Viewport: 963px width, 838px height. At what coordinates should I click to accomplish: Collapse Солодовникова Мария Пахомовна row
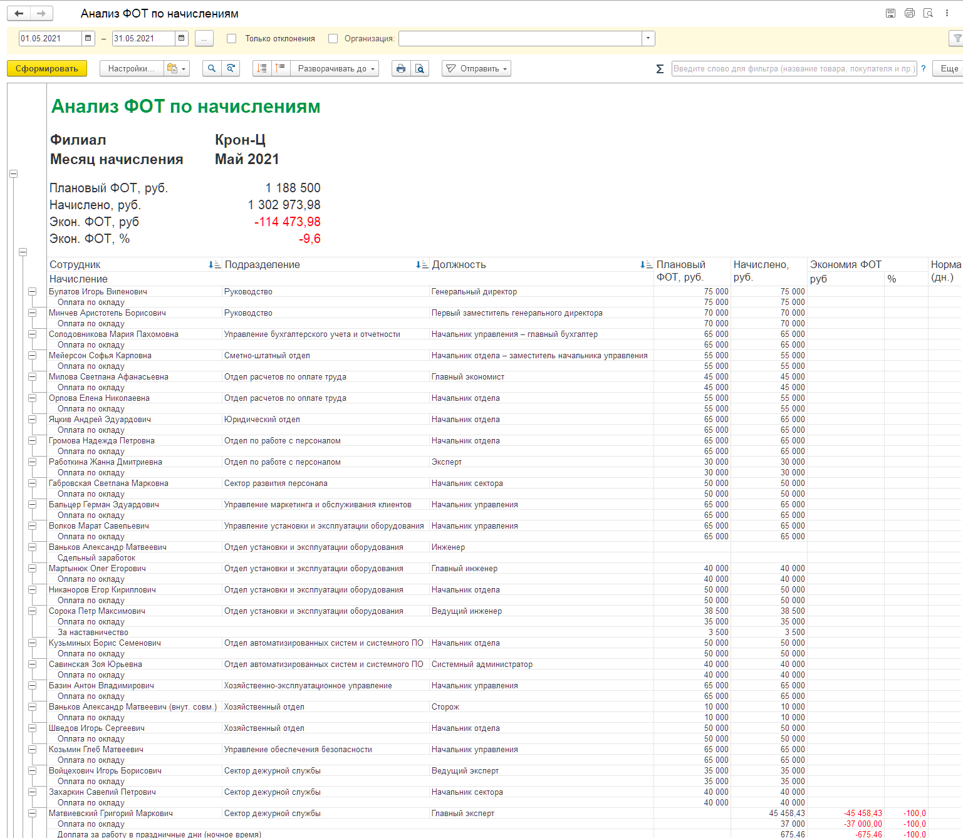(x=32, y=334)
